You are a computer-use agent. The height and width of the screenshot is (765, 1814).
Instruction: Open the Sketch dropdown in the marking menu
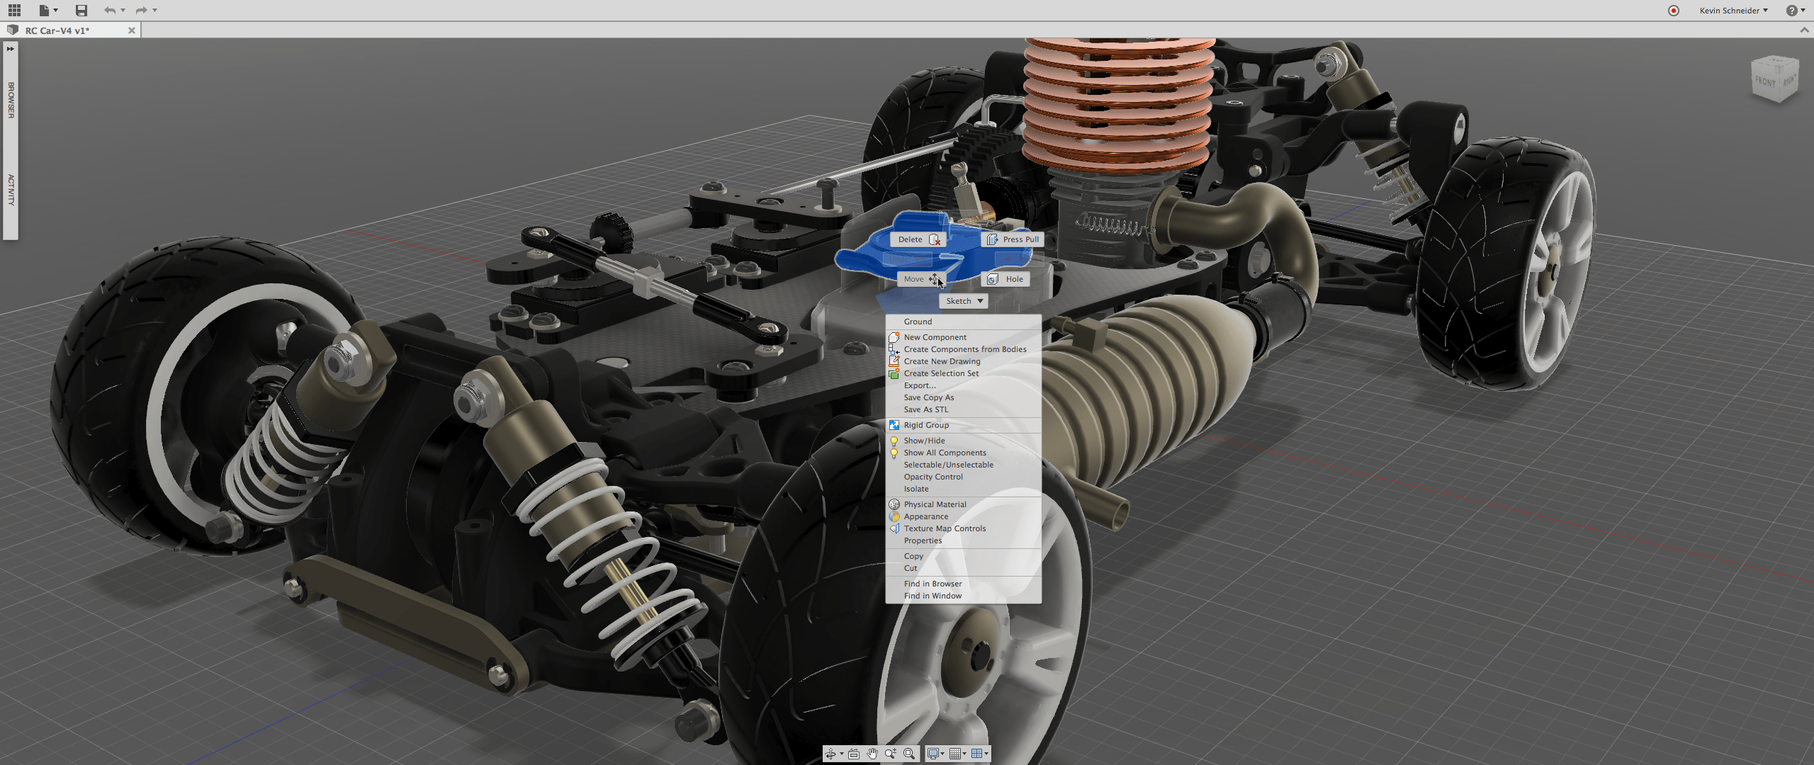pyautogui.click(x=962, y=300)
